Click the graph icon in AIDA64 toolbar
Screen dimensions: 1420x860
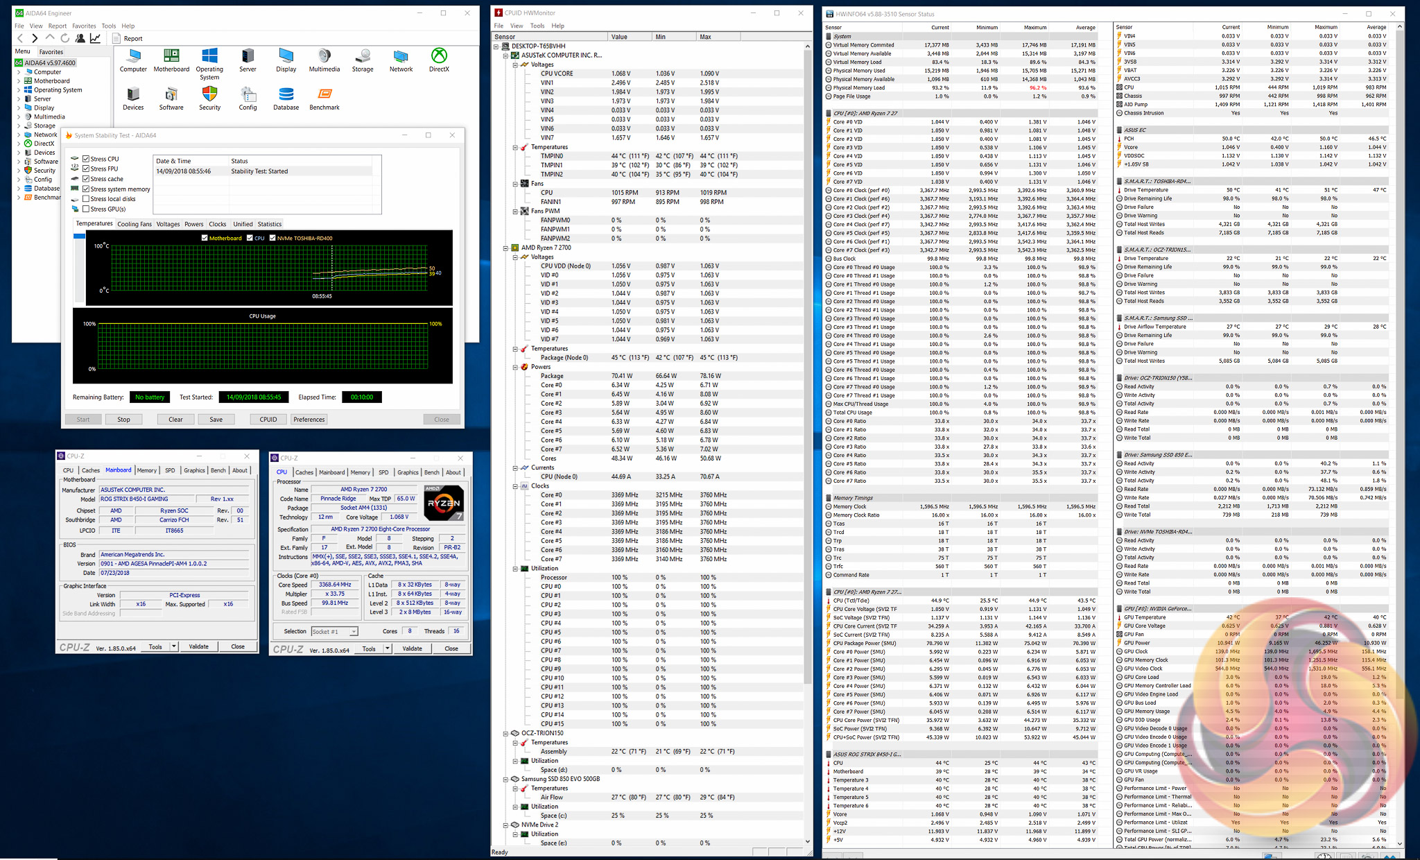[95, 38]
